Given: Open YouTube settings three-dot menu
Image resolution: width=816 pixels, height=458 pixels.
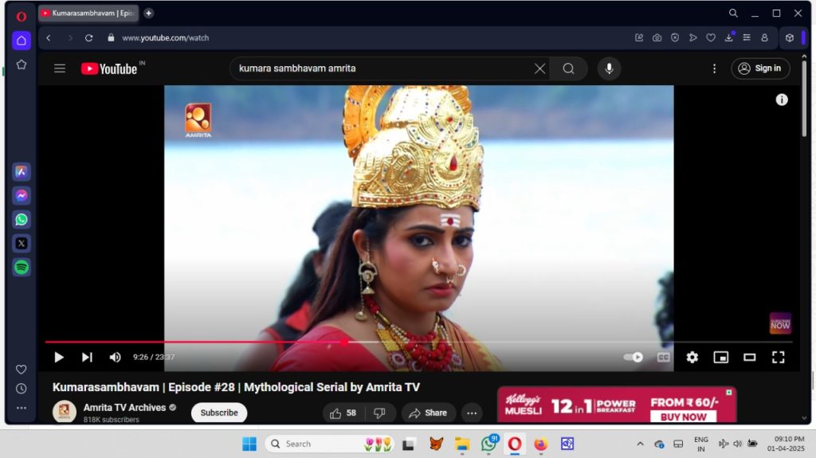Looking at the screenshot, I should click(x=714, y=69).
